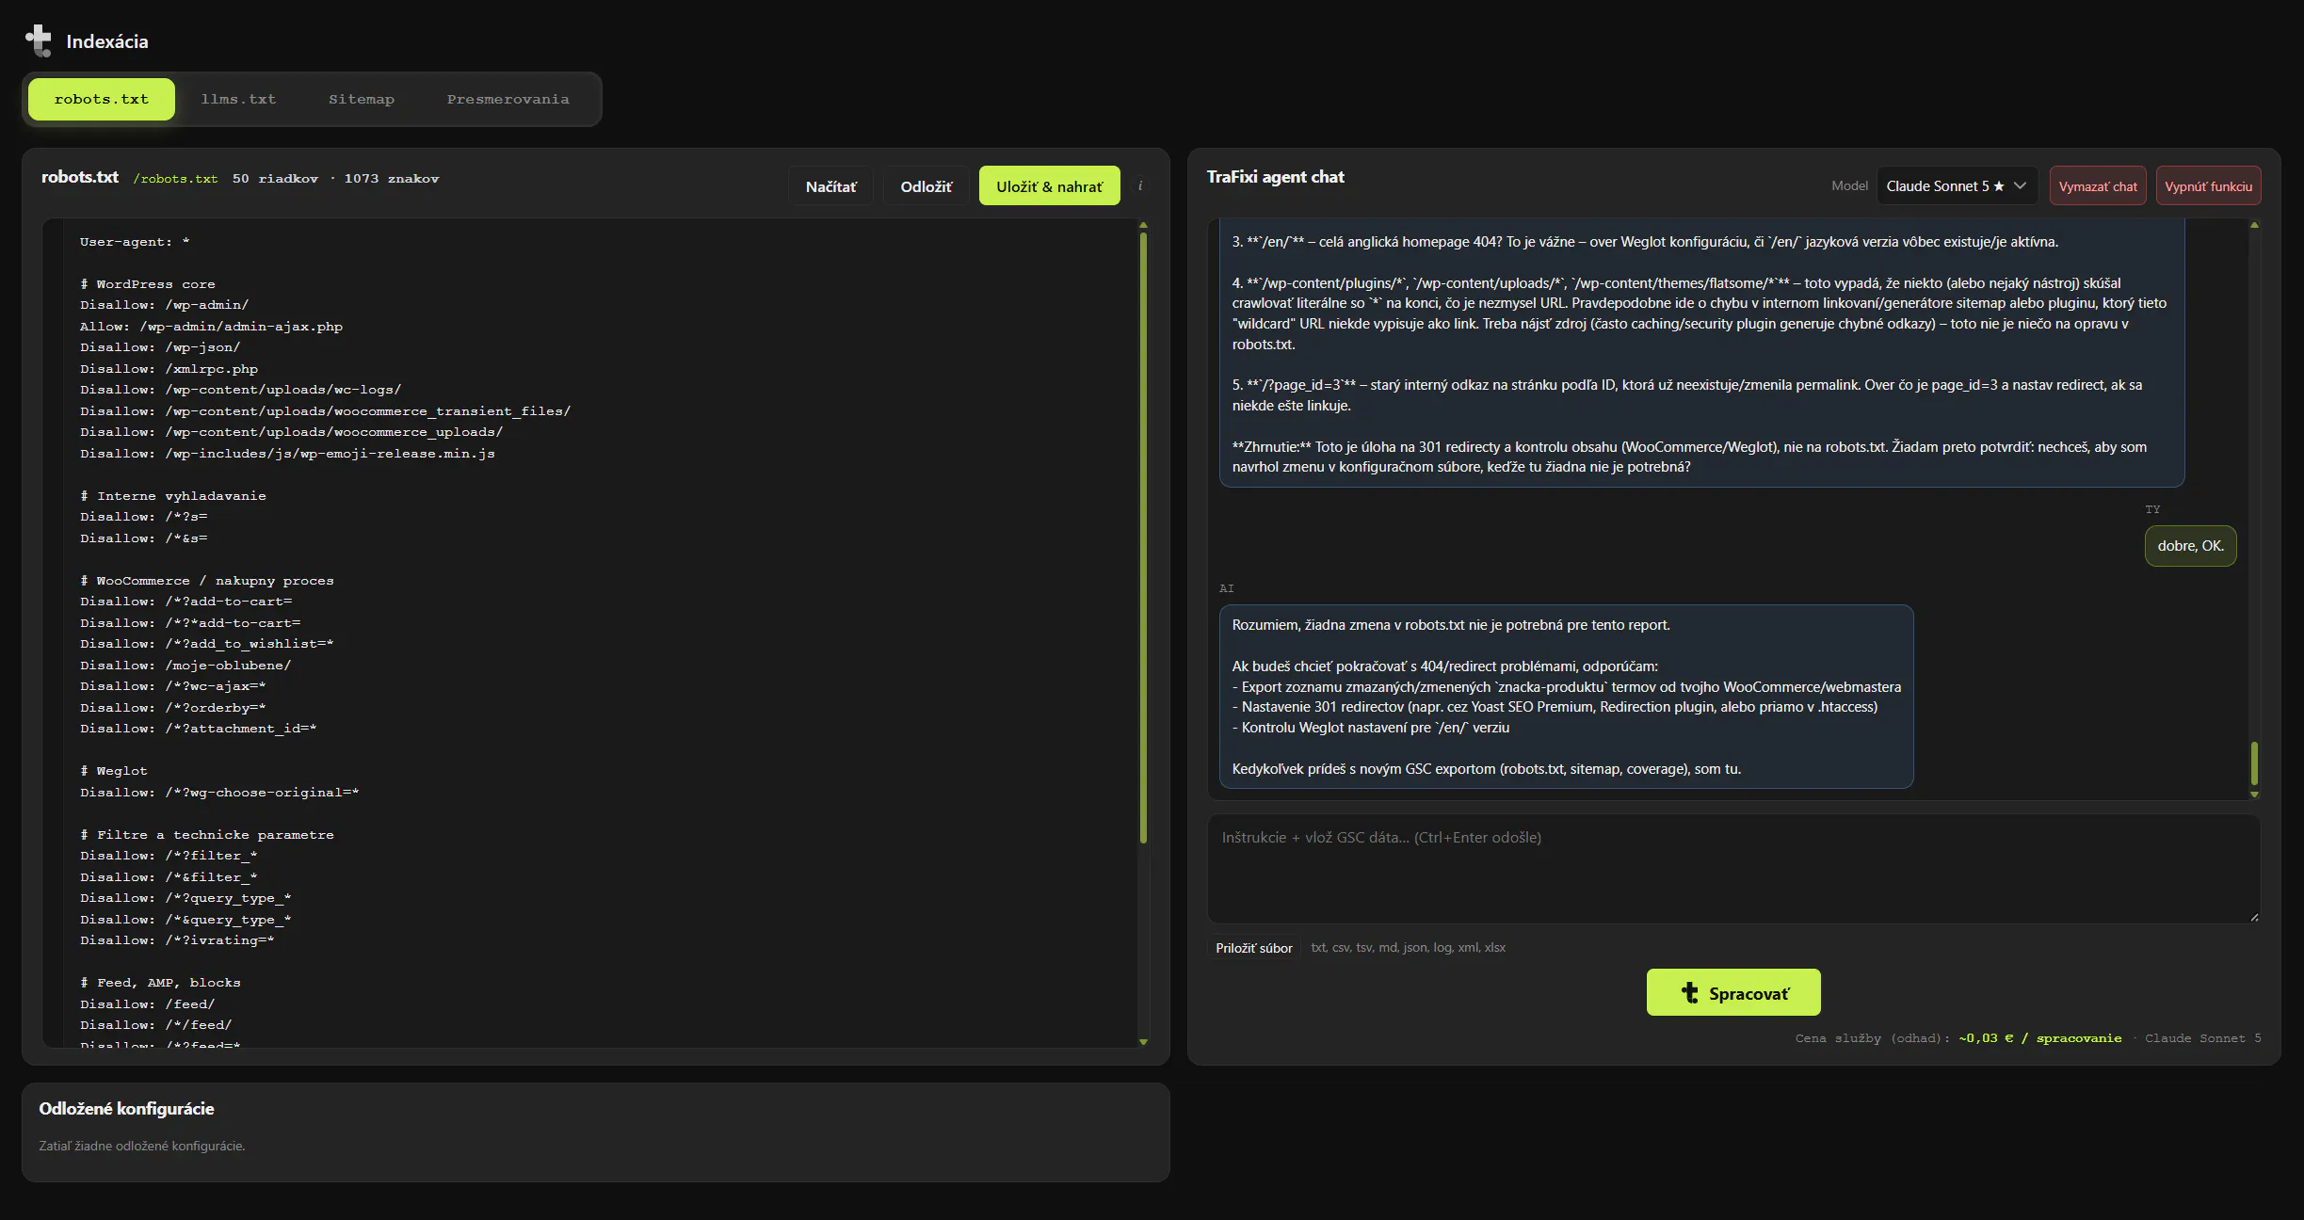This screenshot has height=1220, width=2304.
Task: Click the '# Weglot' comment line
Action: (114, 771)
